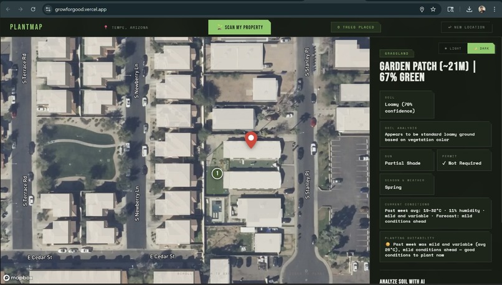Bookmark this page with star icon
502x285 pixels.
(433, 9)
